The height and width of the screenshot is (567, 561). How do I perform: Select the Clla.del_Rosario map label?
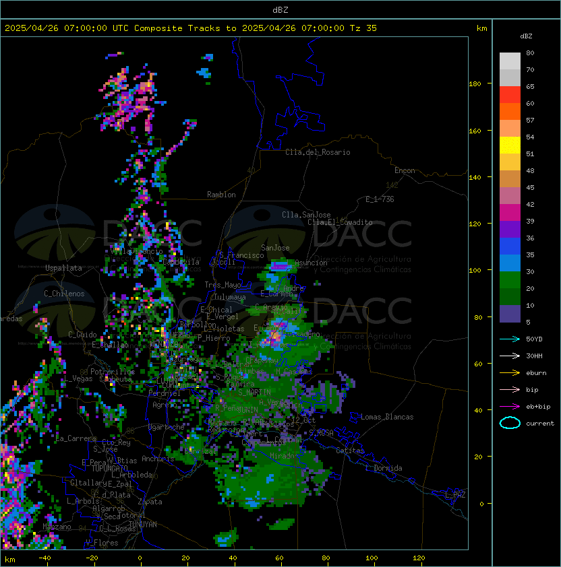click(318, 152)
